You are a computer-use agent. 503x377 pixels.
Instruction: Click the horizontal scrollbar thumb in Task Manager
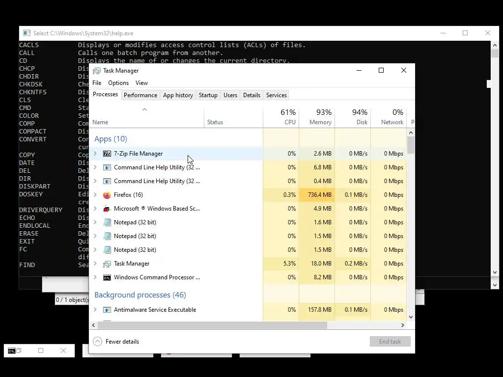pyautogui.click(x=212, y=325)
